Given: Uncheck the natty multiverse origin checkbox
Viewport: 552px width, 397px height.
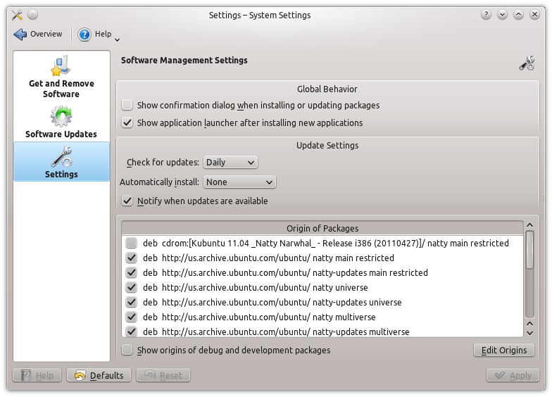Looking at the screenshot, I should pos(131,317).
